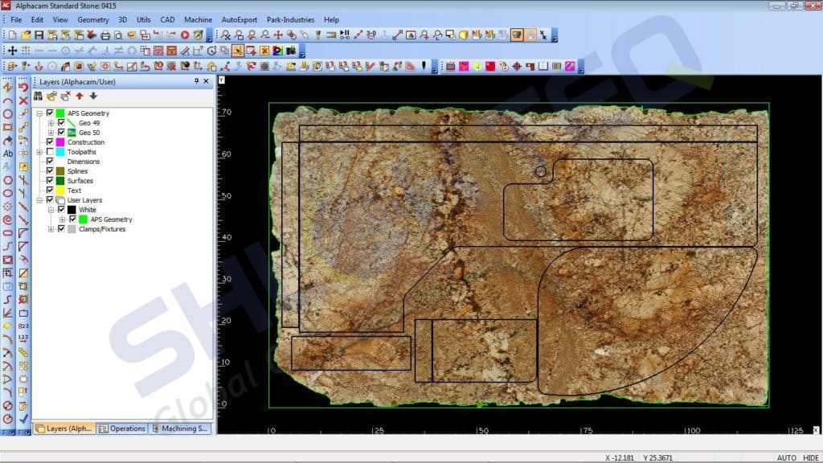Collapse the White layer node
The height and width of the screenshot is (463, 823).
(x=51, y=210)
